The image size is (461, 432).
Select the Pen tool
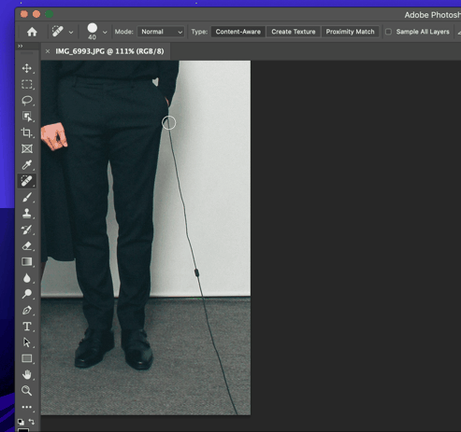(x=27, y=310)
